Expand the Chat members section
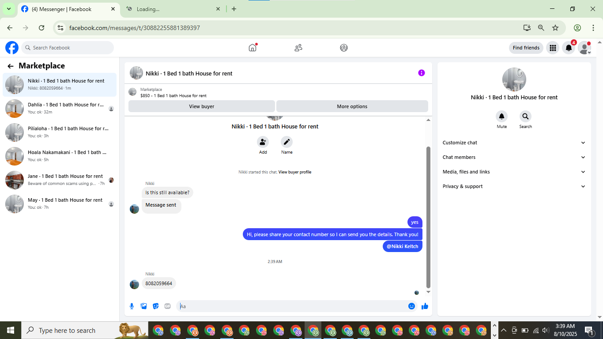 (514, 157)
